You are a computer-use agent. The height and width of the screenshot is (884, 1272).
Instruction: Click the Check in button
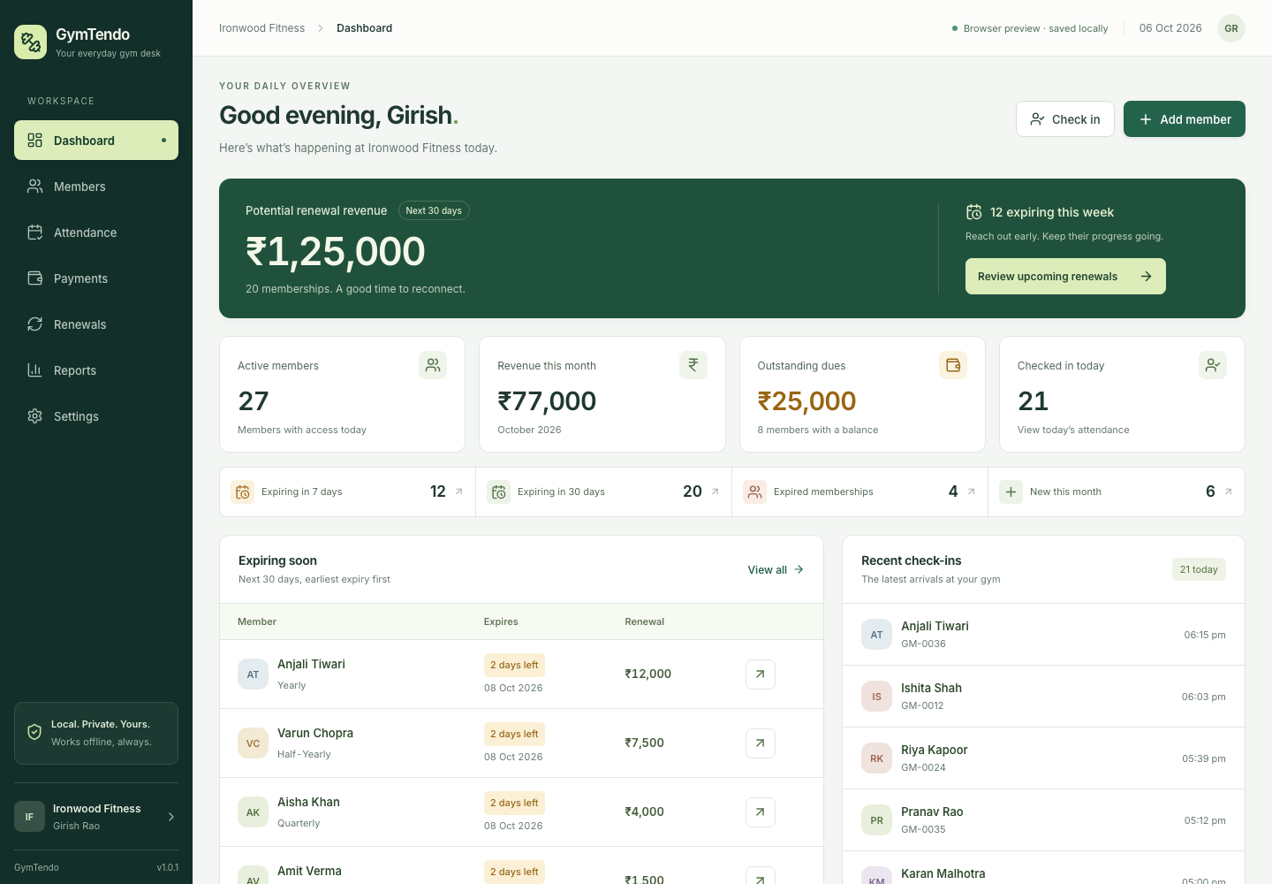click(x=1065, y=119)
